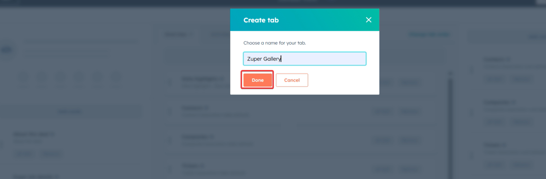This screenshot has width=546, height=179.
Task: Close the Create tab dialog with X
Action: coord(368,20)
